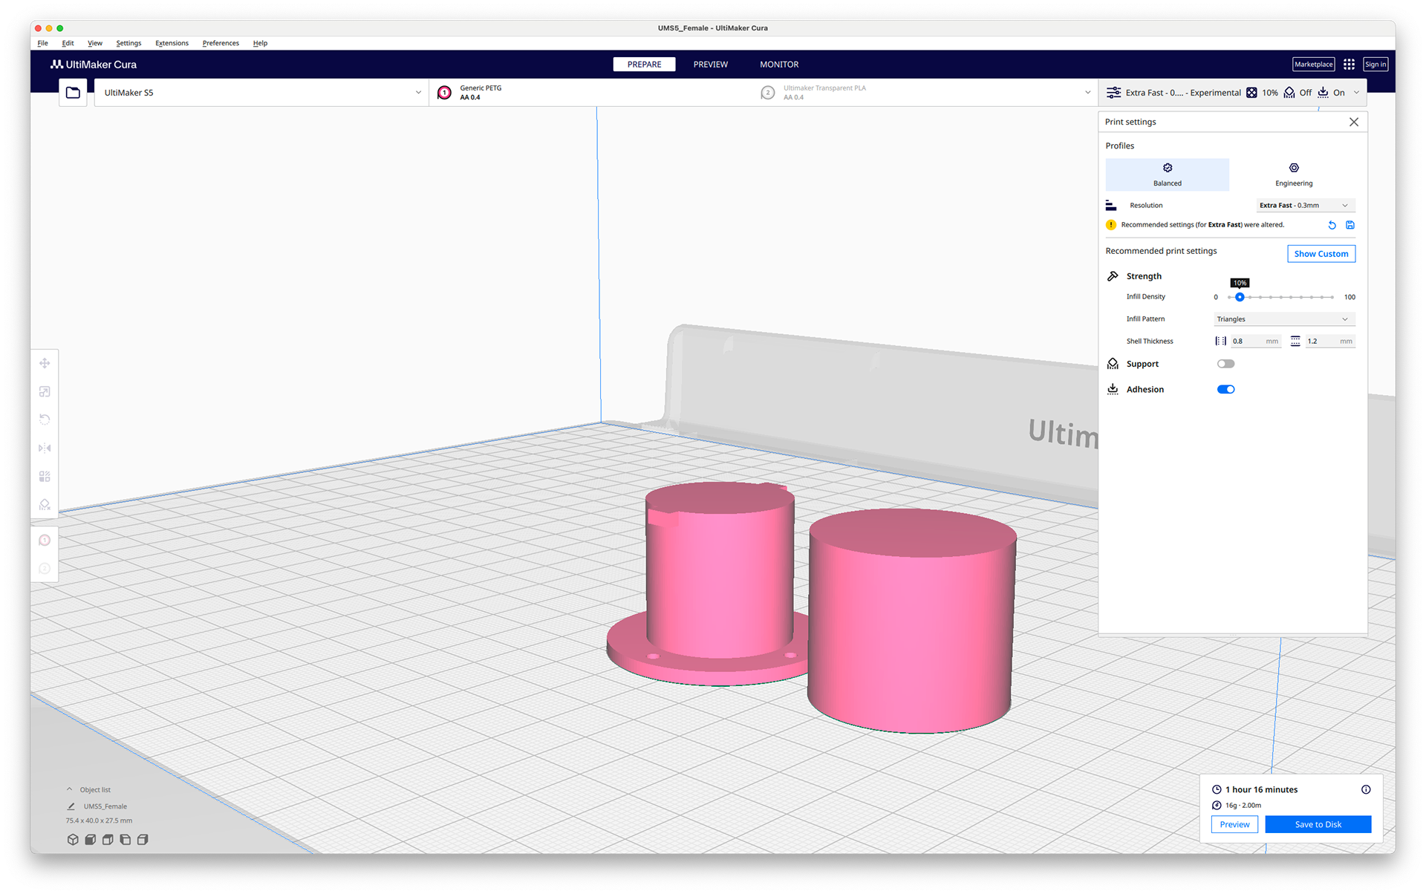
Task: Select extruder 1 button in left toolbar
Action: pos(45,540)
